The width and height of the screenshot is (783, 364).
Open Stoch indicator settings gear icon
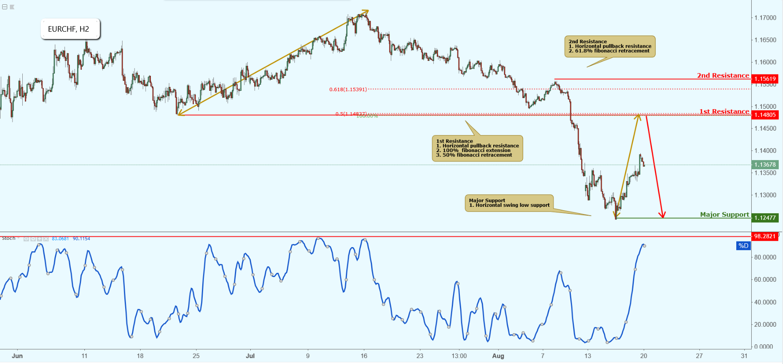pyautogui.click(x=33, y=239)
